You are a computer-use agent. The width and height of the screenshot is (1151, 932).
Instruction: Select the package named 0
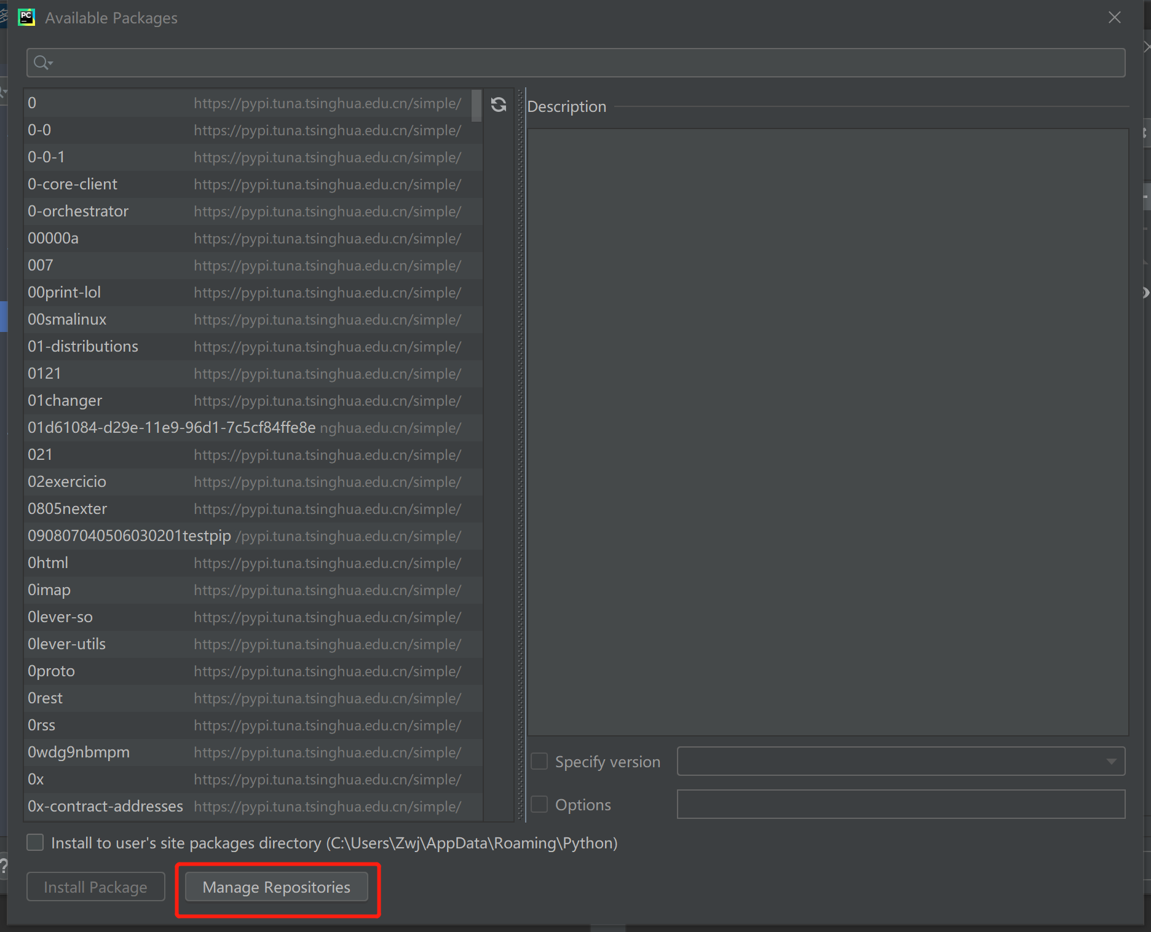[x=253, y=103]
